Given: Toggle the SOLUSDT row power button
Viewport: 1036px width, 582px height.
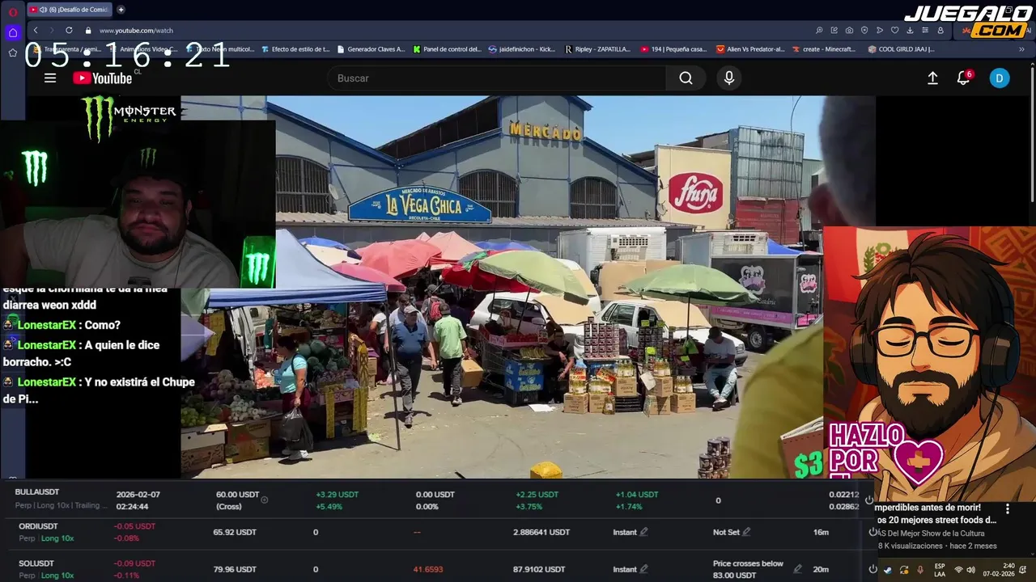Looking at the screenshot, I should tap(873, 569).
